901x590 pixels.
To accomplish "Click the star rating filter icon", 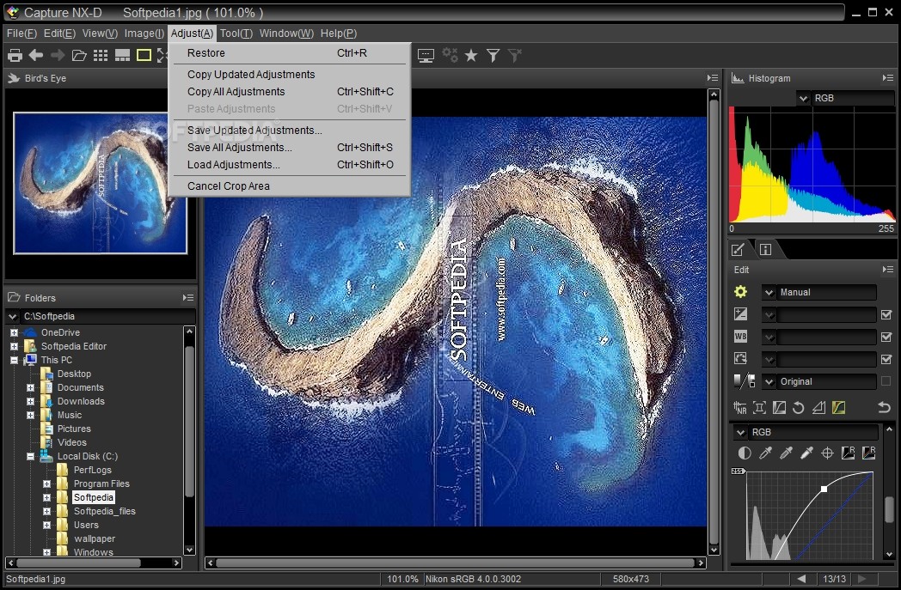I will 471,56.
